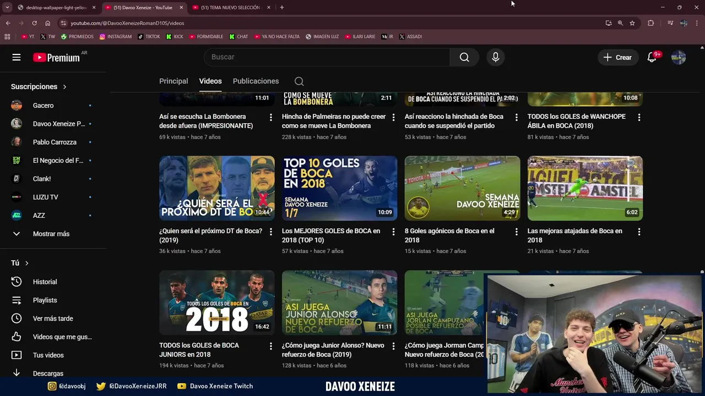This screenshot has height=396, width=705.
Task: Open Ver más tarde in sidebar
Action: (x=53, y=318)
